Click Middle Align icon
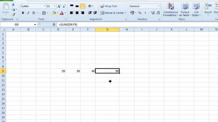 (x=77, y=6)
